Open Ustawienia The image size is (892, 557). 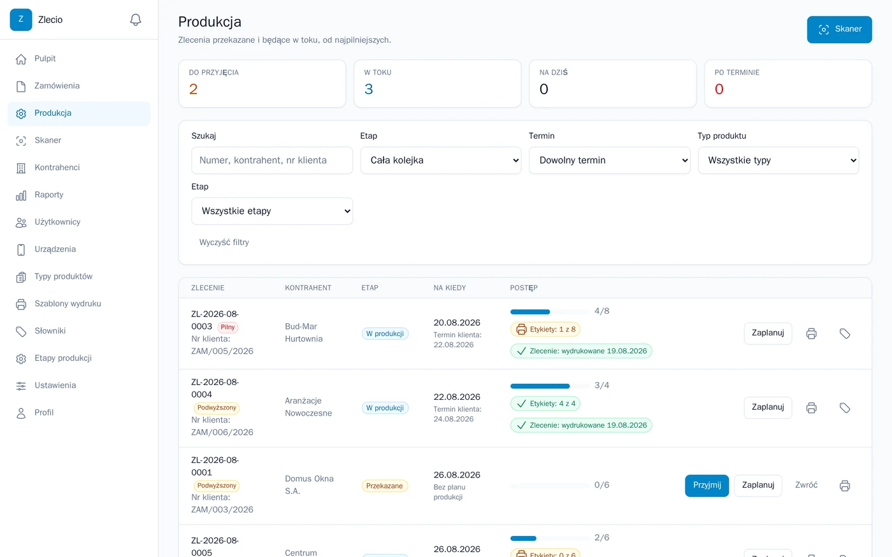pos(79,386)
